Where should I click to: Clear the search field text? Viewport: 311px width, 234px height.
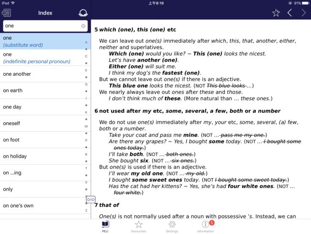pyautogui.click(x=83, y=26)
